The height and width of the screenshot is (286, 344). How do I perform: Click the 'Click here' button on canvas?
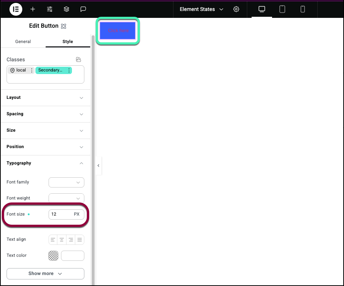click(118, 31)
